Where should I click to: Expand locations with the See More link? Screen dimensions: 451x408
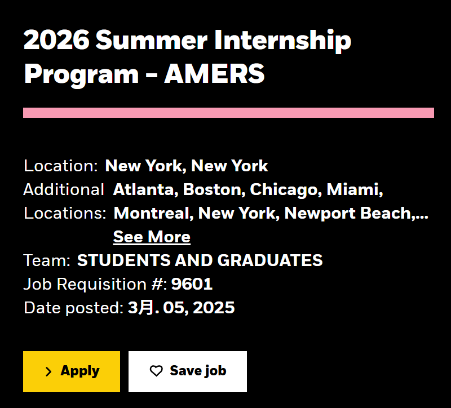(152, 237)
